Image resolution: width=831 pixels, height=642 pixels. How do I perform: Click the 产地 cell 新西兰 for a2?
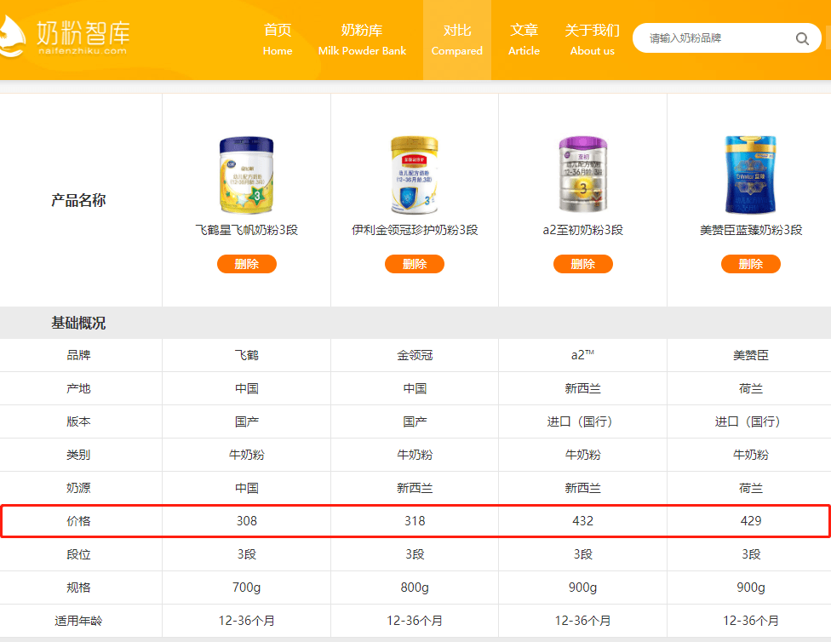tap(583, 388)
